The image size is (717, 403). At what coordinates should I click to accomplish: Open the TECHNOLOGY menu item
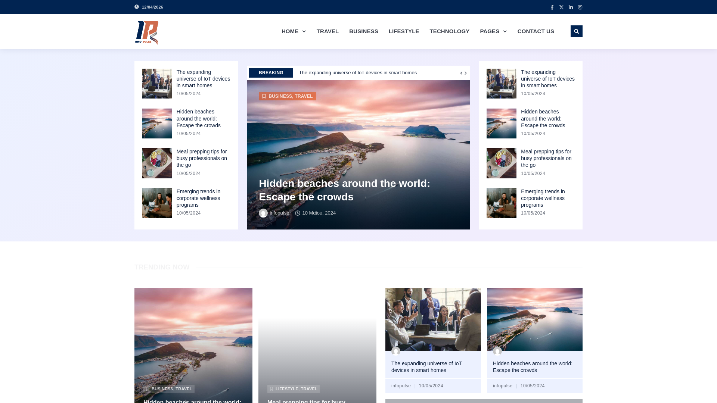point(449,31)
